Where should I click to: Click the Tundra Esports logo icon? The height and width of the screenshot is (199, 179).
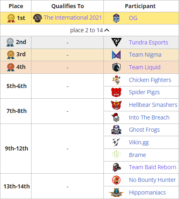[116, 42]
